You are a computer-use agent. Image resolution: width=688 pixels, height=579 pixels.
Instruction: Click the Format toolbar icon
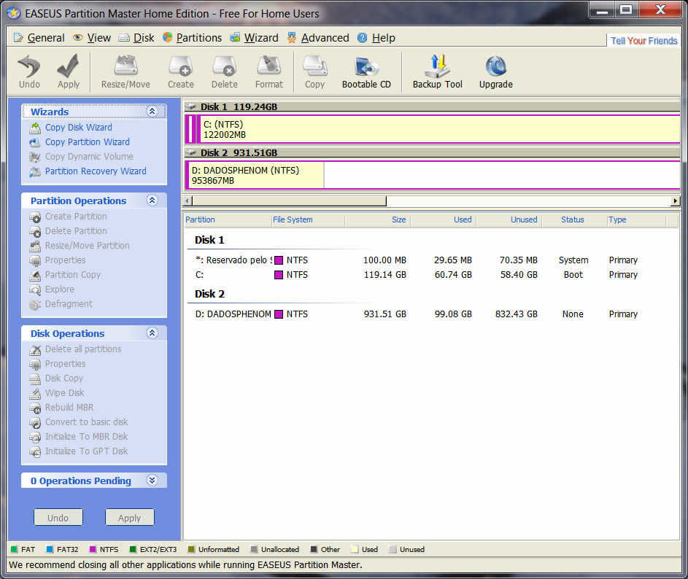click(x=269, y=72)
